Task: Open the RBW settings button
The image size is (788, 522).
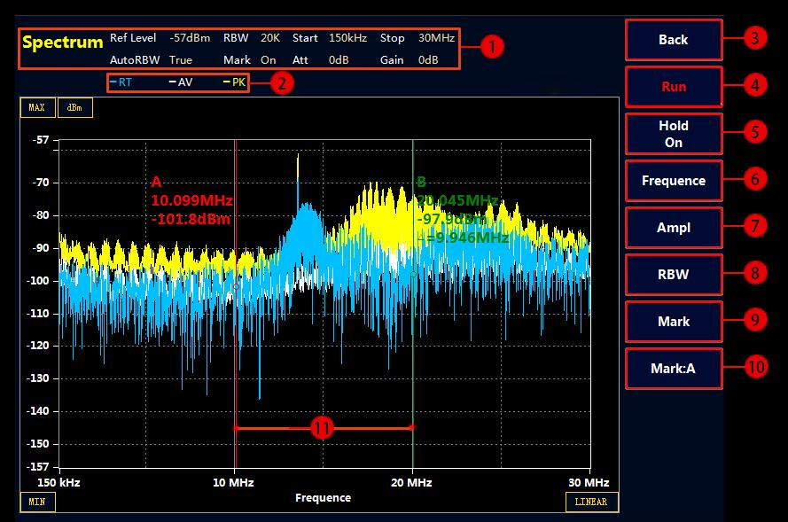Action: coord(673,275)
